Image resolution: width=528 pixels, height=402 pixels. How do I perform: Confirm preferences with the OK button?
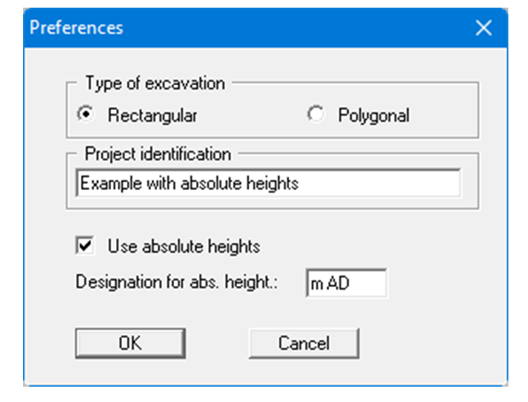(x=130, y=343)
